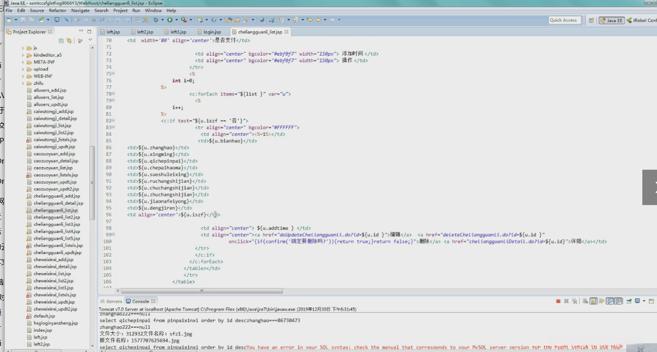Viewport: 657px width, 352px height.
Task: Click the Debug bug icon in toolbar
Action: pyautogui.click(x=156, y=20)
